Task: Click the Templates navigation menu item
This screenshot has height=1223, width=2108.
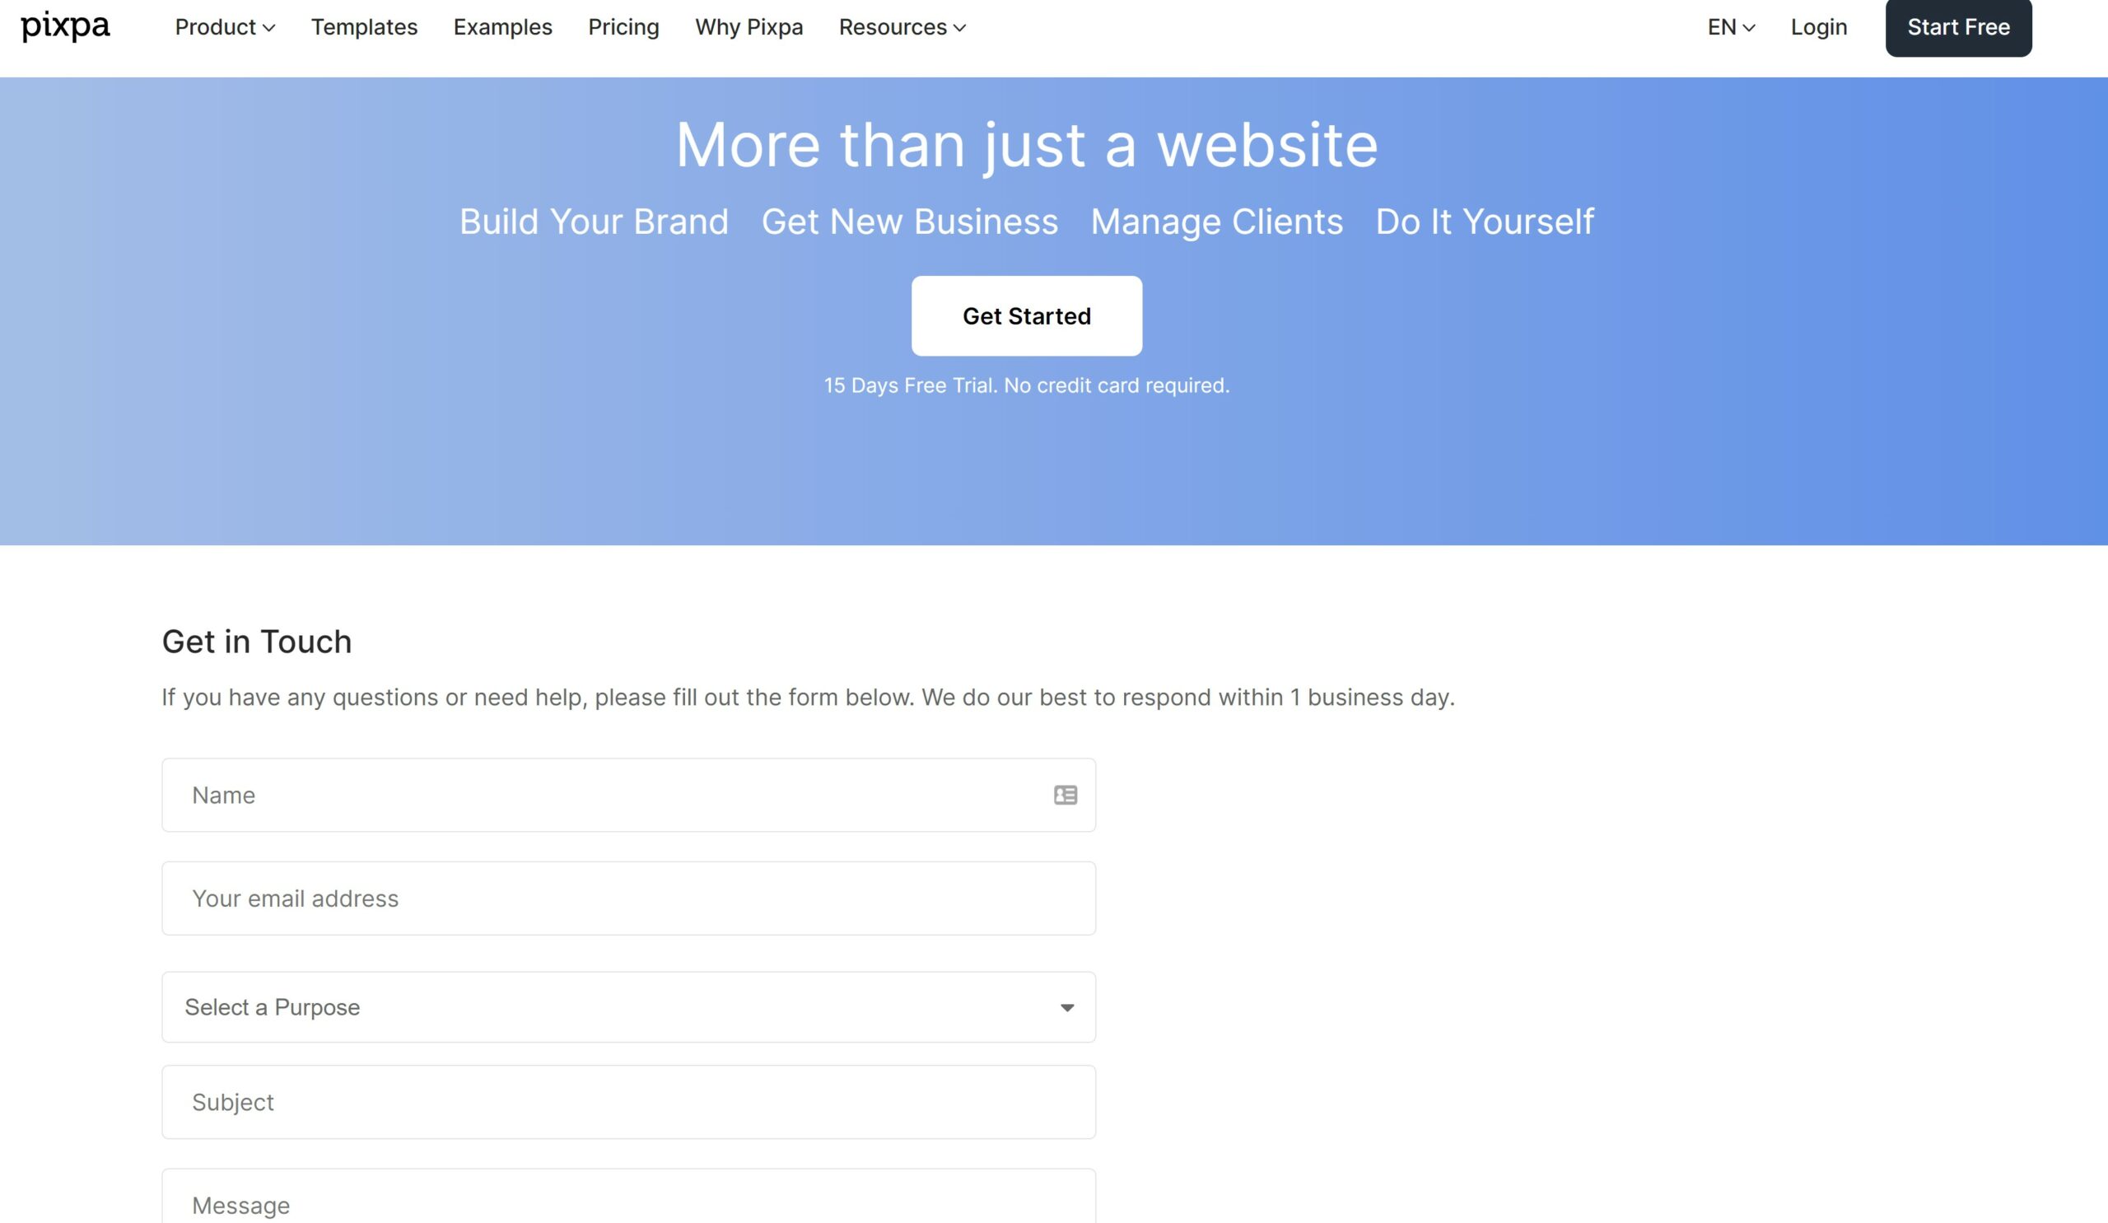Action: pyautogui.click(x=364, y=26)
